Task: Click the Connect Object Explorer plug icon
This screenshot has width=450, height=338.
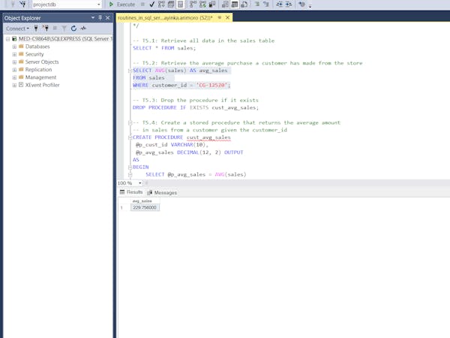Action: point(36,29)
